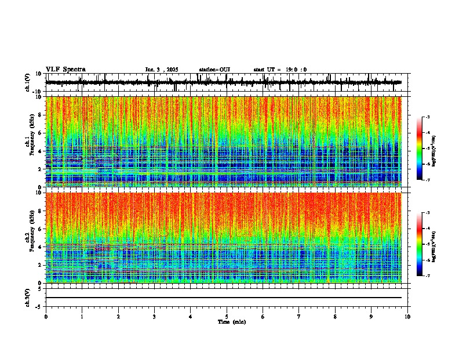Screen dimensions: 459x355
Task: Click the time axis tick label "1"
Action: click(x=82, y=317)
